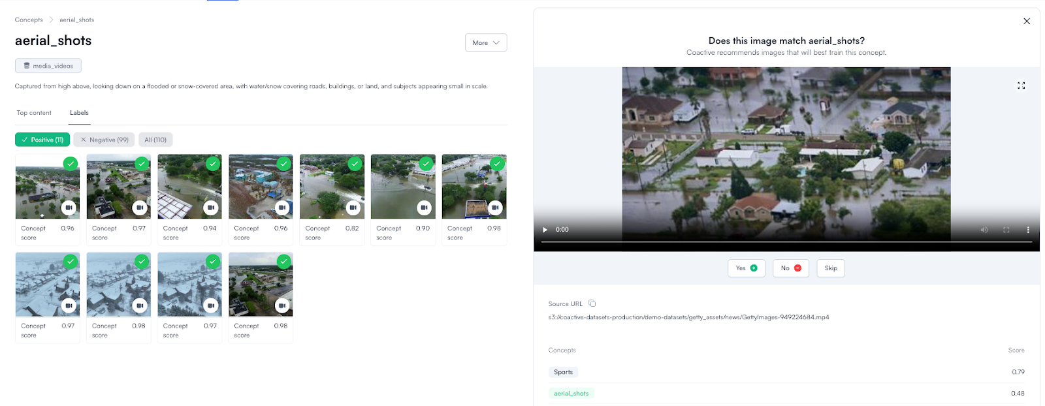Show All (110) labels

pyautogui.click(x=155, y=140)
